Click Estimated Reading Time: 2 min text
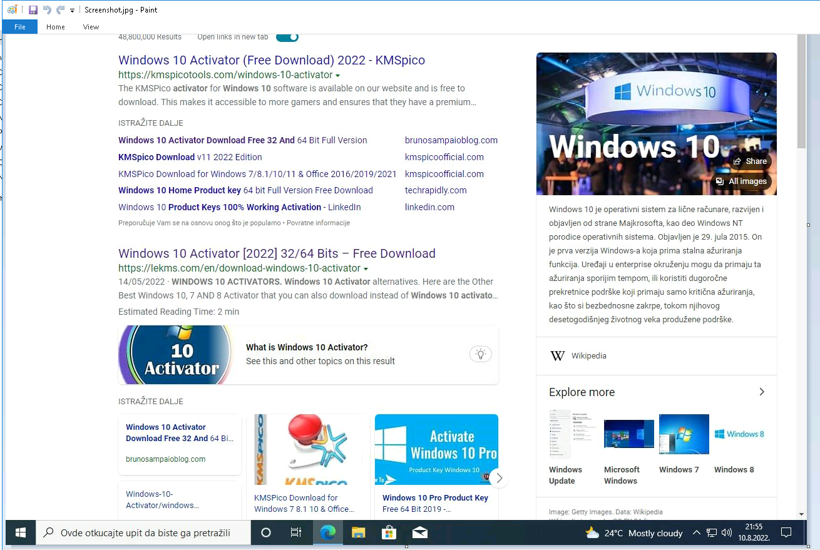Screen dimensions: 820x550 click(x=178, y=312)
